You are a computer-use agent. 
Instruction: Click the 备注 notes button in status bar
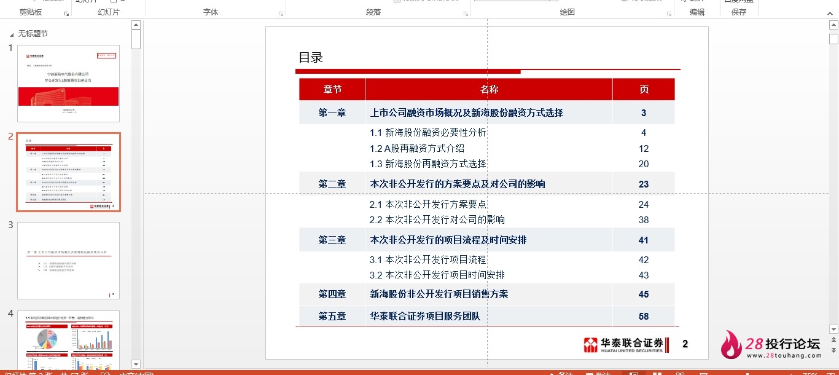(561, 374)
